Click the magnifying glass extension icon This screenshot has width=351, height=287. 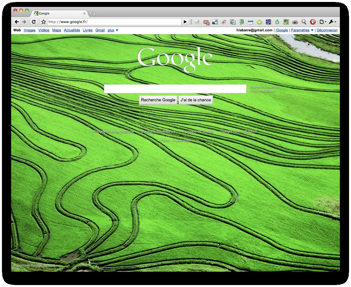point(304,22)
